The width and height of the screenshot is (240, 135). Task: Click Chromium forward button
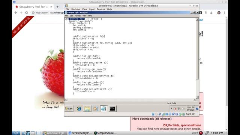(21, 13)
